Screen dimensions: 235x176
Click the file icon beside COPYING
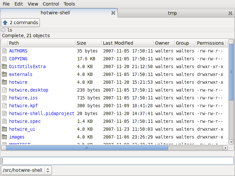click(5, 59)
